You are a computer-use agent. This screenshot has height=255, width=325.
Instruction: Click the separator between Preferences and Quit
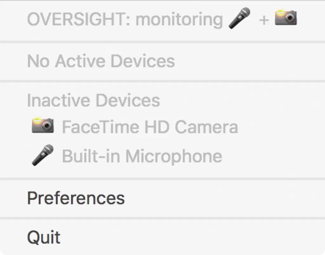click(x=162, y=218)
